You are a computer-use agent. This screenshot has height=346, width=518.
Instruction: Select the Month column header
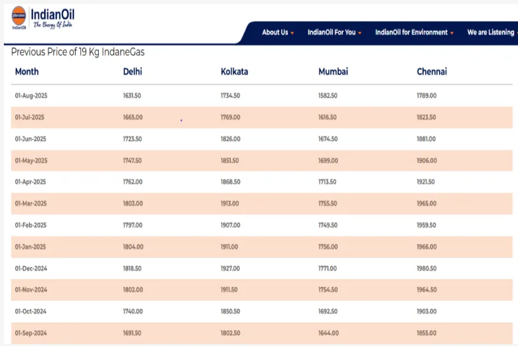coord(27,72)
